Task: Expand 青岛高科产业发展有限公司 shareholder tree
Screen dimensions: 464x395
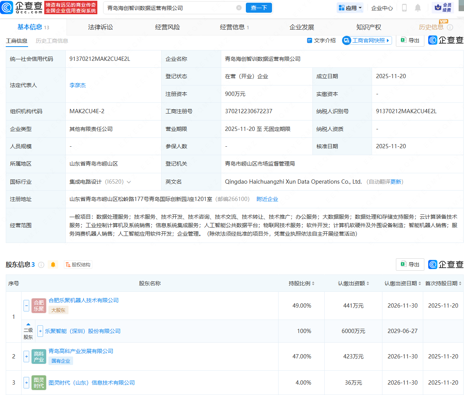Action: pyautogui.click(x=26, y=357)
